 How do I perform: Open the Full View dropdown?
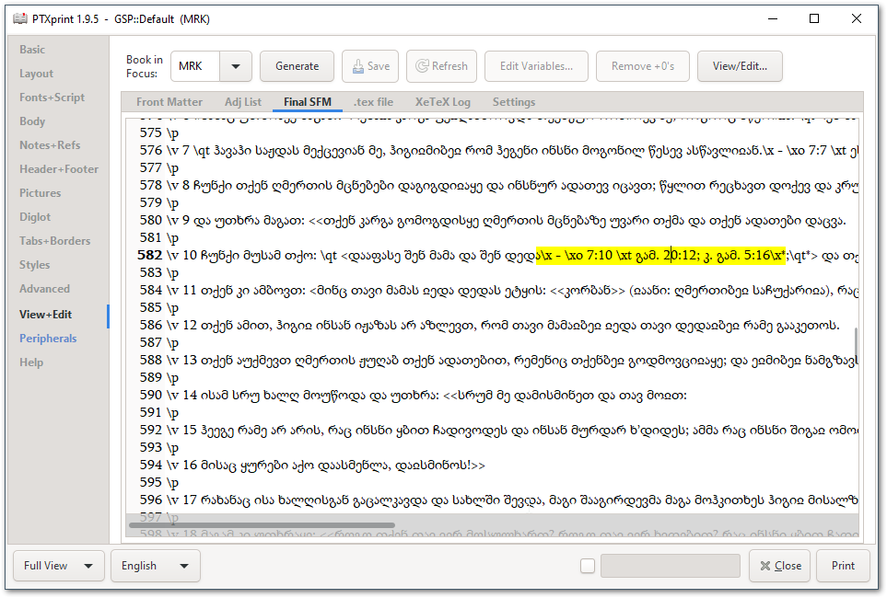click(57, 566)
